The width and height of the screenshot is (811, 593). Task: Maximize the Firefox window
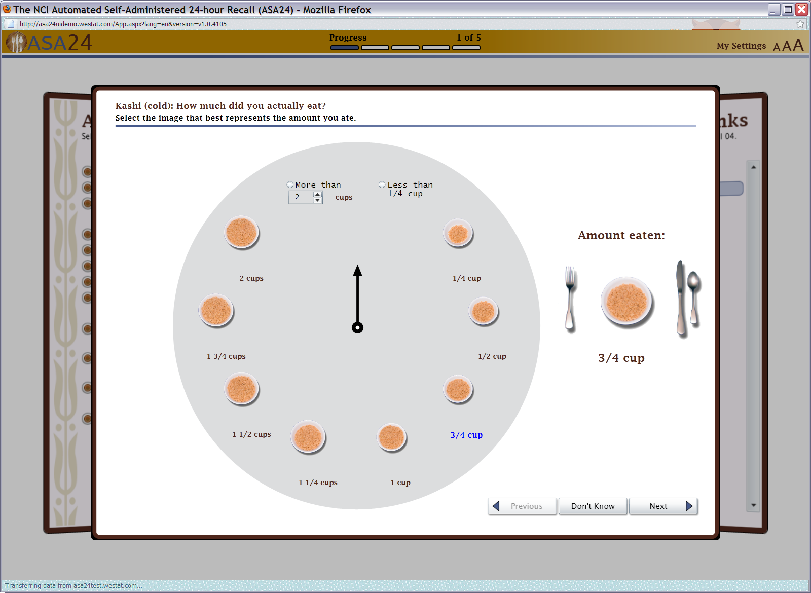(788, 9)
